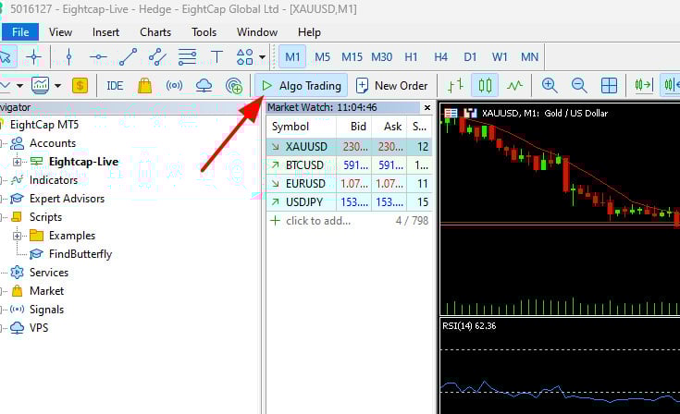This screenshot has height=414, width=680.
Task: Select the crosshair cursor tool
Action: pos(34,56)
